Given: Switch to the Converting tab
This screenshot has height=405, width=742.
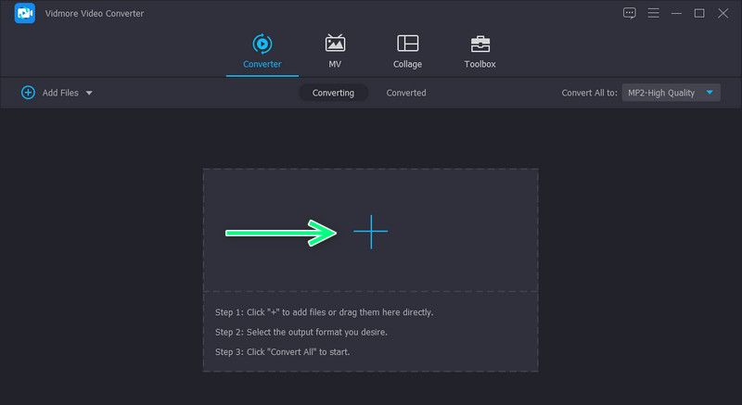Looking at the screenshot, I should pyautogui.click(x=333, y=93).
